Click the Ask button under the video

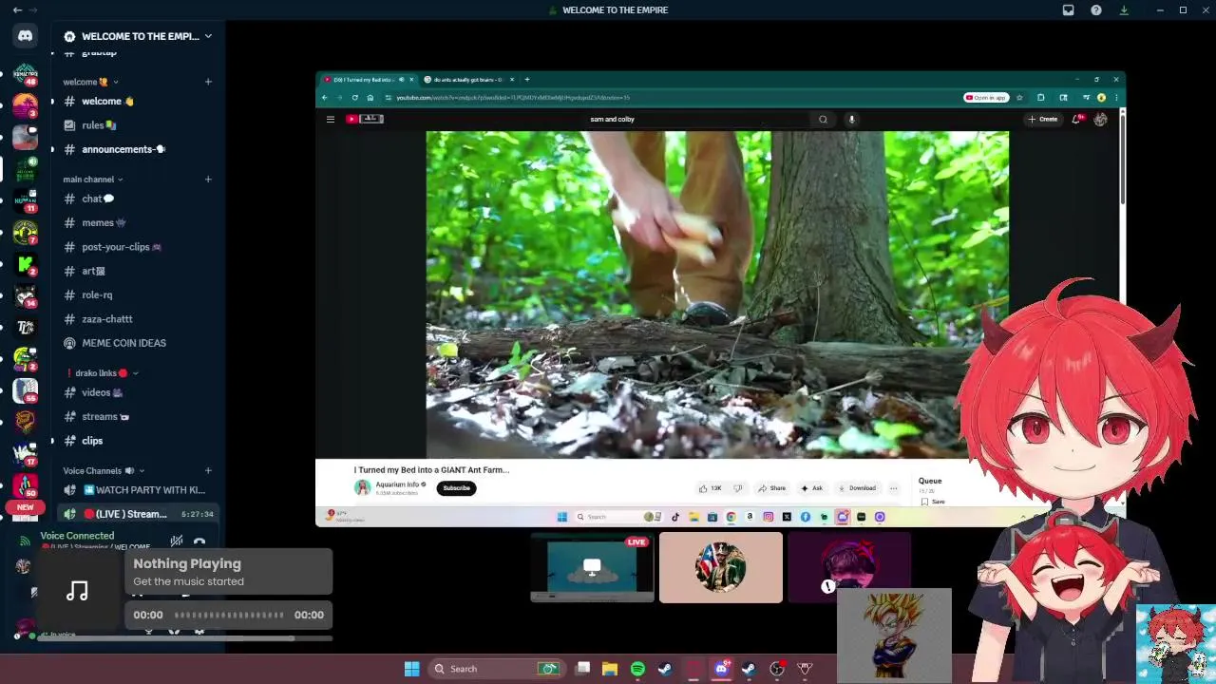tap(811, 488)
